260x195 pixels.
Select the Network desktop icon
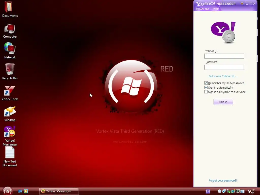tap(10, 51)
